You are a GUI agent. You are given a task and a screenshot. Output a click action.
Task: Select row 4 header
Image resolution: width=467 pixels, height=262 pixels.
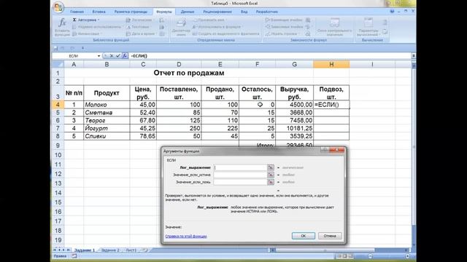[x=58, y=105]
